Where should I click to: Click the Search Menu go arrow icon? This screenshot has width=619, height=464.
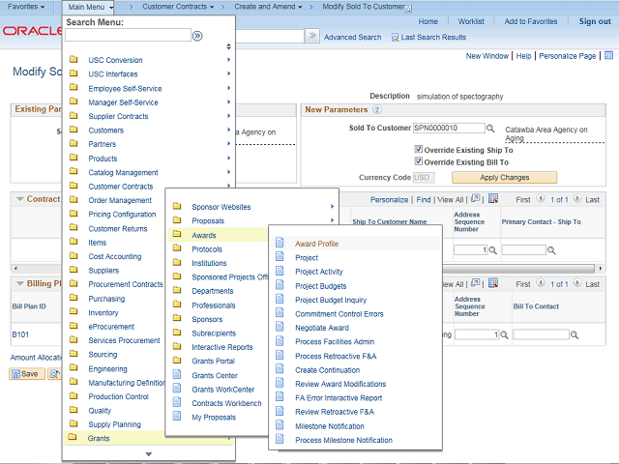pyautogui.click(x=197, y=37)
